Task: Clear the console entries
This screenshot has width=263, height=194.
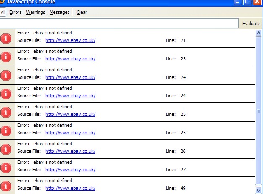Action: click(x=82, y=12)
